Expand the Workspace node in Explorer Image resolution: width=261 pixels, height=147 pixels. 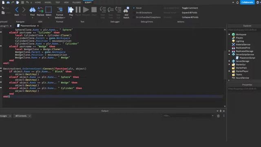tap(229, 34)
